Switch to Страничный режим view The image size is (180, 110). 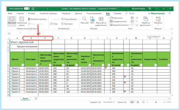coord(22,22)
